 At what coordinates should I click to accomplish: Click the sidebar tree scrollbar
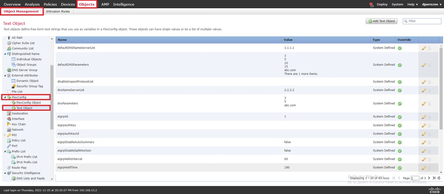(x=52, y=97)
